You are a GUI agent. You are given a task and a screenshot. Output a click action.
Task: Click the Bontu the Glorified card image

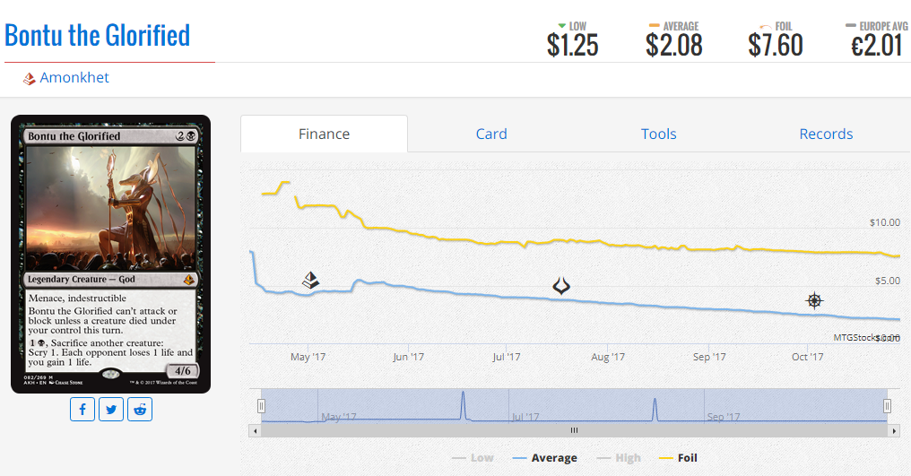click(x=111, y=254)
